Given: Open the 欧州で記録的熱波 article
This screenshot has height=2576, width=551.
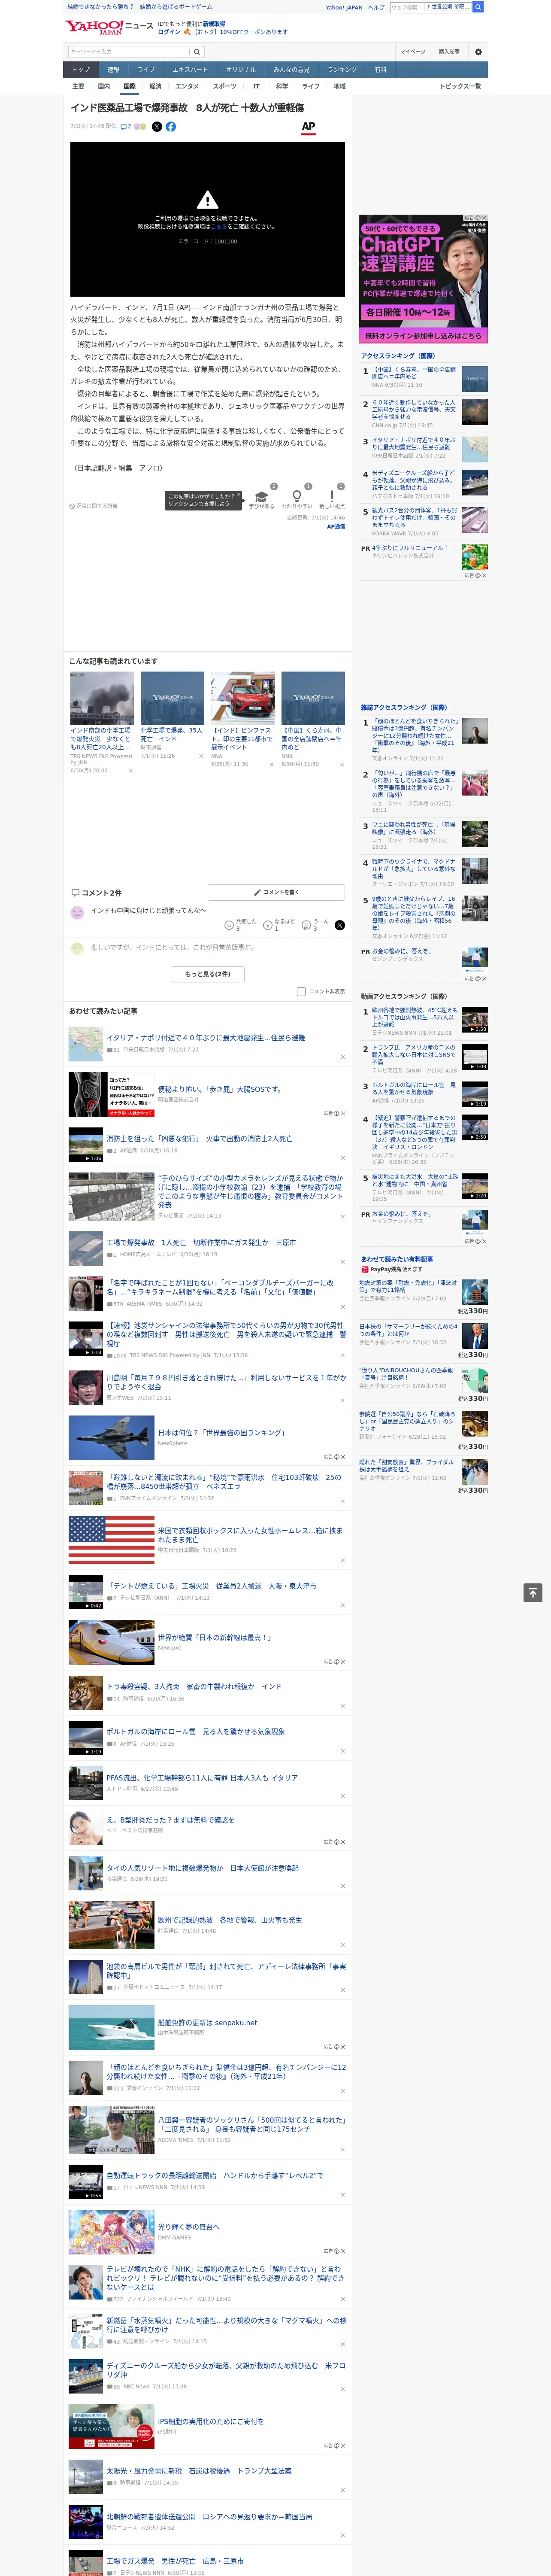Looking at the screenshot, I should (230, 1920).
